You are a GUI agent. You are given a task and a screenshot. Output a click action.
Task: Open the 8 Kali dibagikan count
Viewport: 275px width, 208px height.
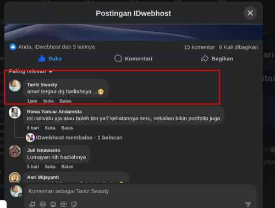tap(239, 47)
